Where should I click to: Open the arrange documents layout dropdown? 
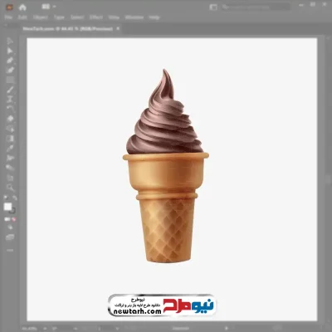pyautogui.click(x=49, y=7)
